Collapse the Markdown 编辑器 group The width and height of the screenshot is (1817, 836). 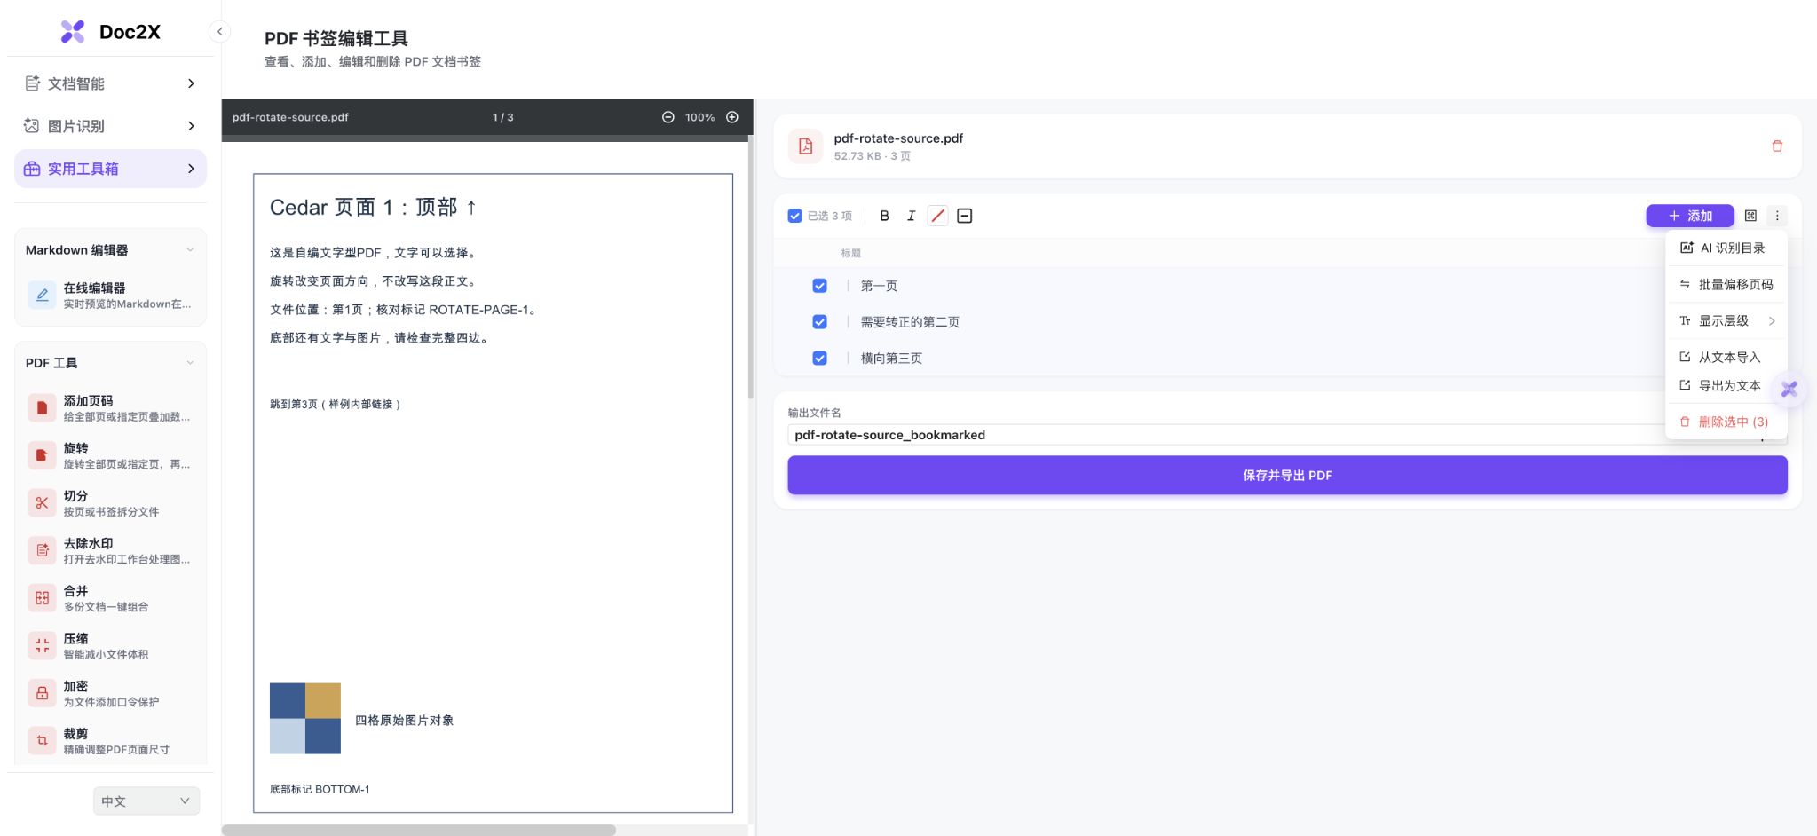click(x=190, y=250)
